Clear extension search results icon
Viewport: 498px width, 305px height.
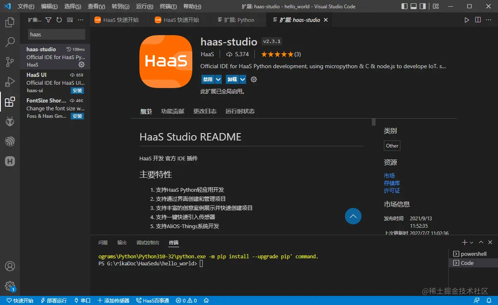point(70,20)
